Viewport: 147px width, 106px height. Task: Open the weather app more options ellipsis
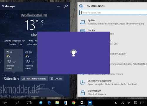pos(59,6)
